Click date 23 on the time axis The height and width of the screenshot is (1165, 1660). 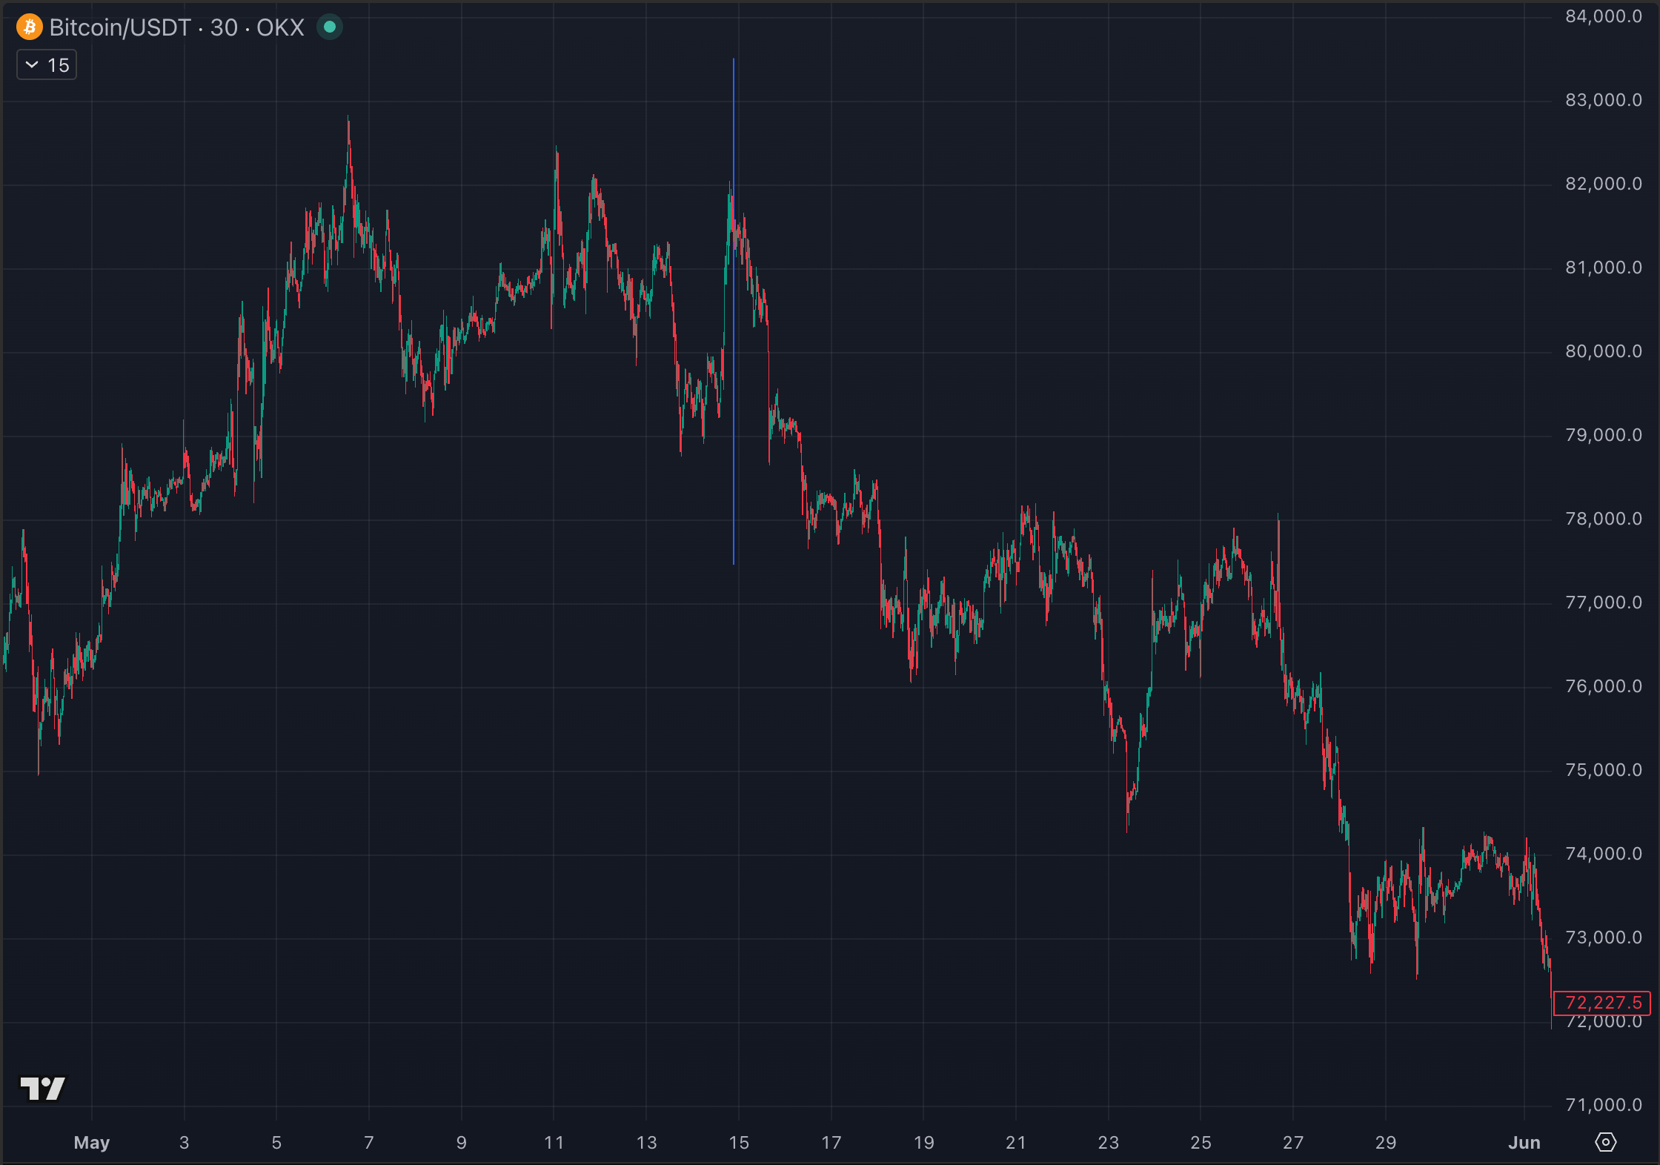1109,1143
